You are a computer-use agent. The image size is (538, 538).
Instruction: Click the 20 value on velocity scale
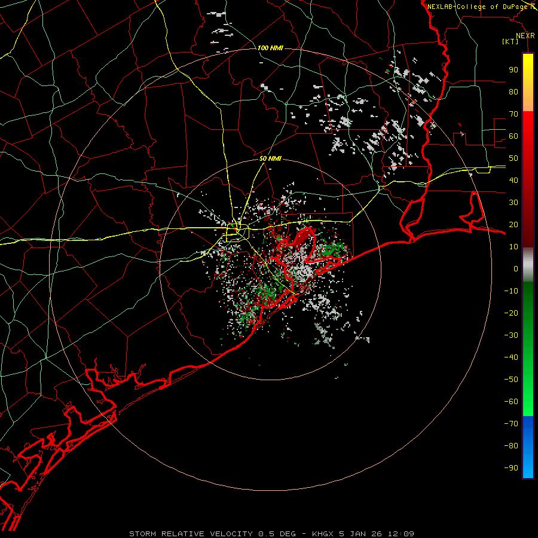click(x=513, y=224)
